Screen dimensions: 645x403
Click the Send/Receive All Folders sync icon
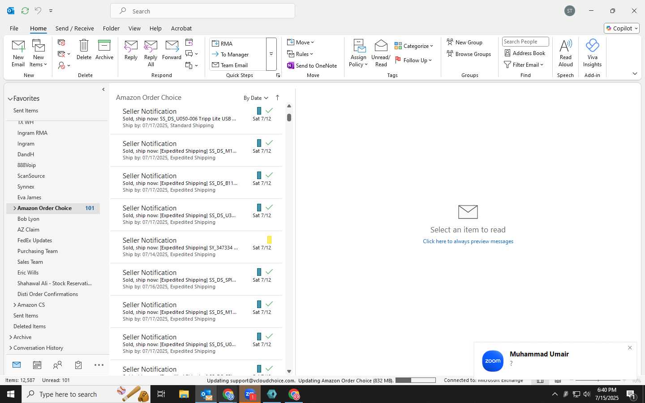(x=25, y=11)
